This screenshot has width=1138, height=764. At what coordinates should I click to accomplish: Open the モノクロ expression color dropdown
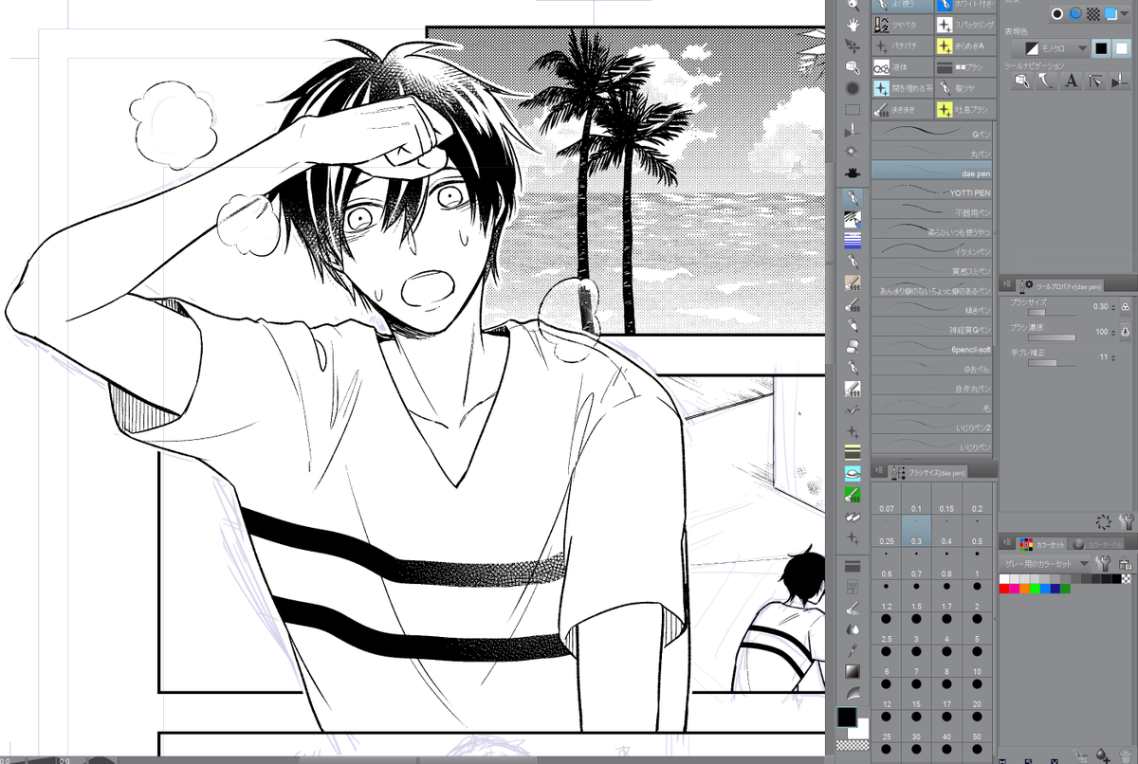point(1050,47)
